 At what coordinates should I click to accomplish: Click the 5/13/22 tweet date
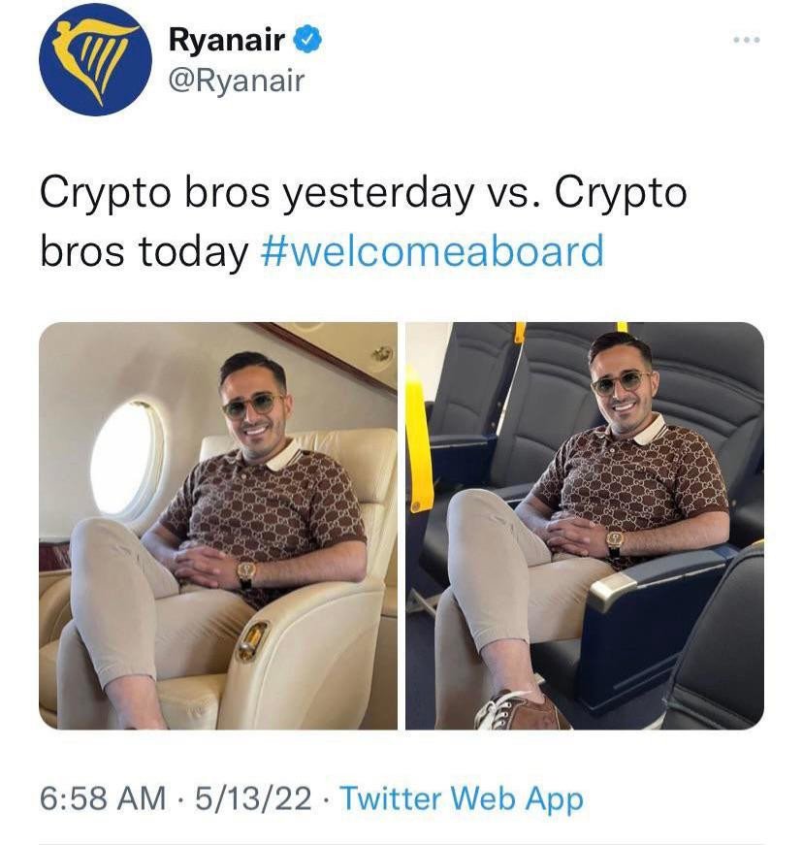pos(253,798)
